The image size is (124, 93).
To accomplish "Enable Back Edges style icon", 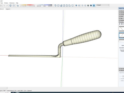I will click(79, 6).
